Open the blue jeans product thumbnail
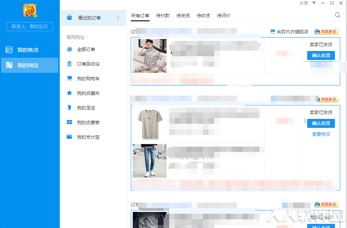Viewport: 347px width, 228px height. tap(150, 161)
